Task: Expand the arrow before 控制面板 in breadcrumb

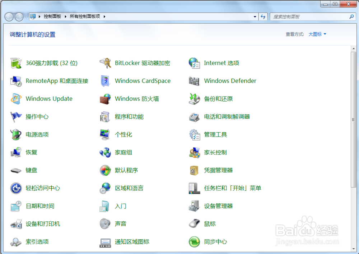Action: [39, 17]
